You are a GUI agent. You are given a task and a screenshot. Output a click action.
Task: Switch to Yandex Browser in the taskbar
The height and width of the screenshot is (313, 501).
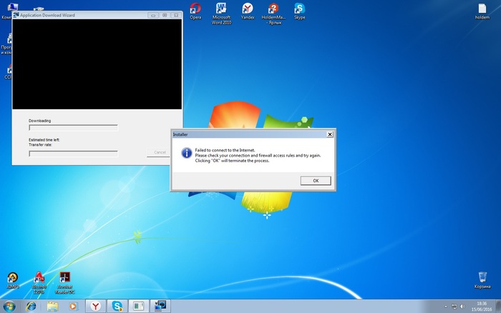[x=95, y=306]
